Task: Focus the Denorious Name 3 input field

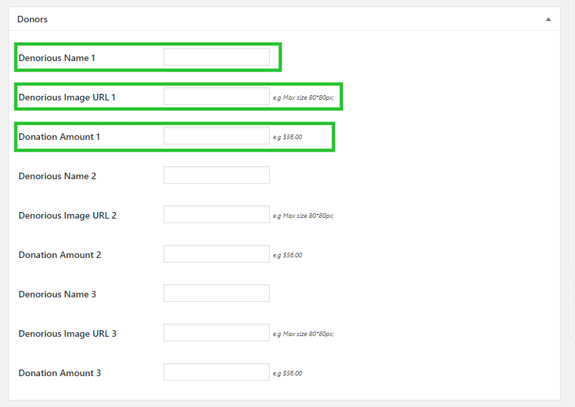Action: coord(217,293)
